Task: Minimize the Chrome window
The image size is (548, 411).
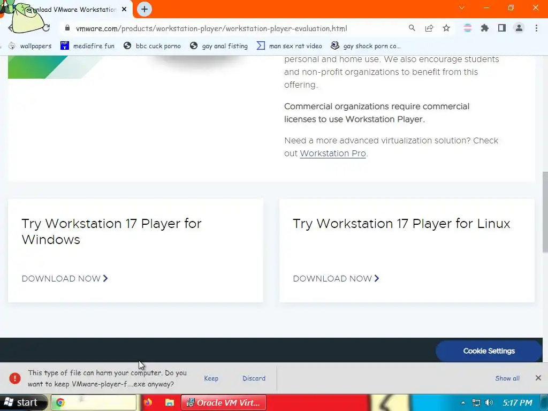Action: click(486, 7)
